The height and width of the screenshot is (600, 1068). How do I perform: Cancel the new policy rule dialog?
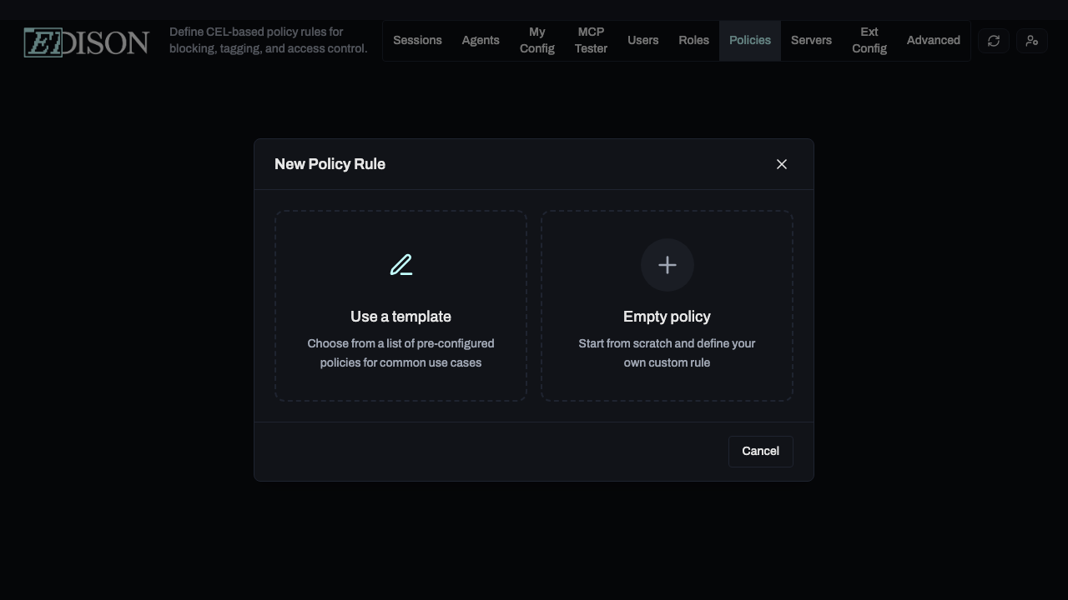(x=760, y=451)
